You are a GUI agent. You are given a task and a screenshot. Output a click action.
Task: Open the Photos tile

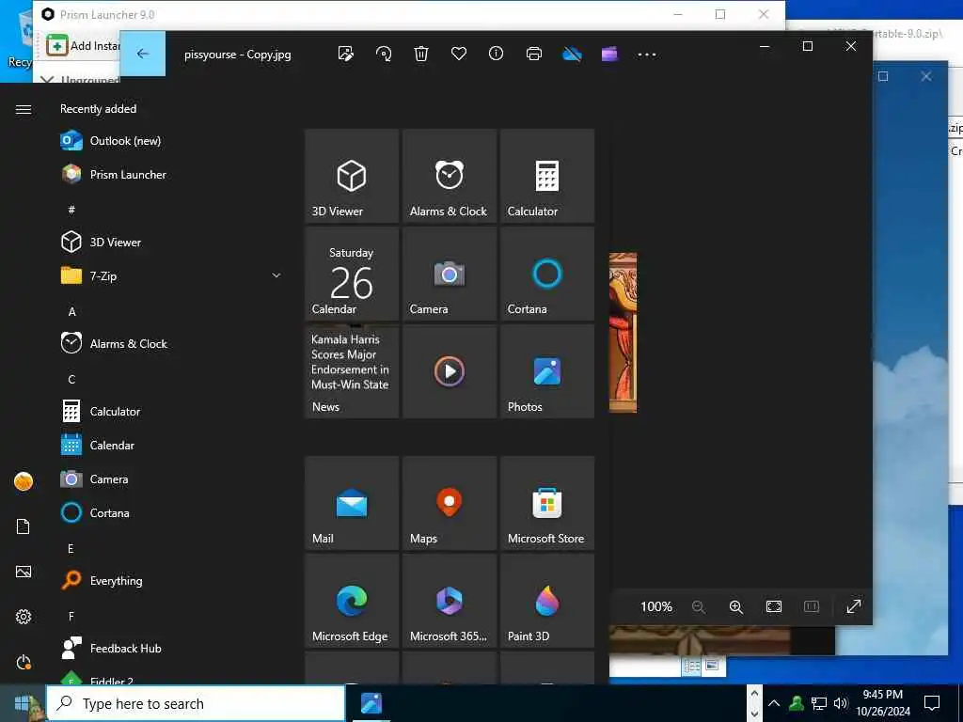pyautogui.click(x=547, y=371)
